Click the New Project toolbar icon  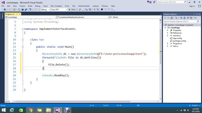(x=14, y=10)
